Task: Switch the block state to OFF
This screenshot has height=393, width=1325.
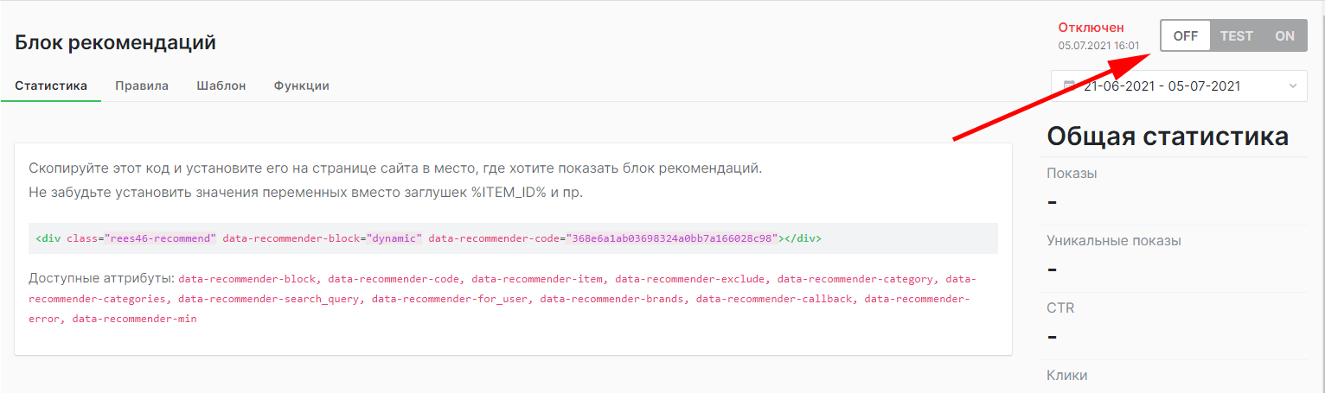Action: (x=1185, y=36)
